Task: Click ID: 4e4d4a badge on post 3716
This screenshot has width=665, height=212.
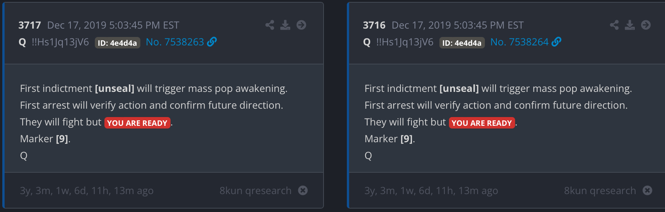Action: (462, 43)
